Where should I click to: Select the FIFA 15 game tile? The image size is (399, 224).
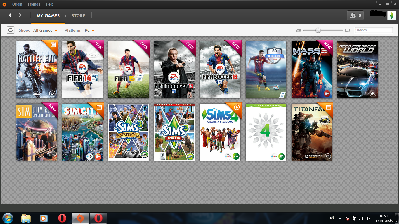tap(128, 69)
